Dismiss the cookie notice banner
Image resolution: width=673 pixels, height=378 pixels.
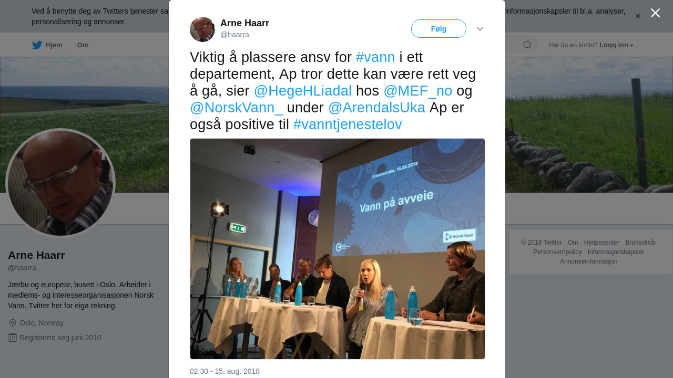(638, 16)
